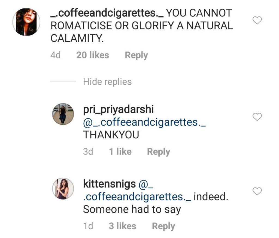View the 20 likes list

click(x=93, y=55)
